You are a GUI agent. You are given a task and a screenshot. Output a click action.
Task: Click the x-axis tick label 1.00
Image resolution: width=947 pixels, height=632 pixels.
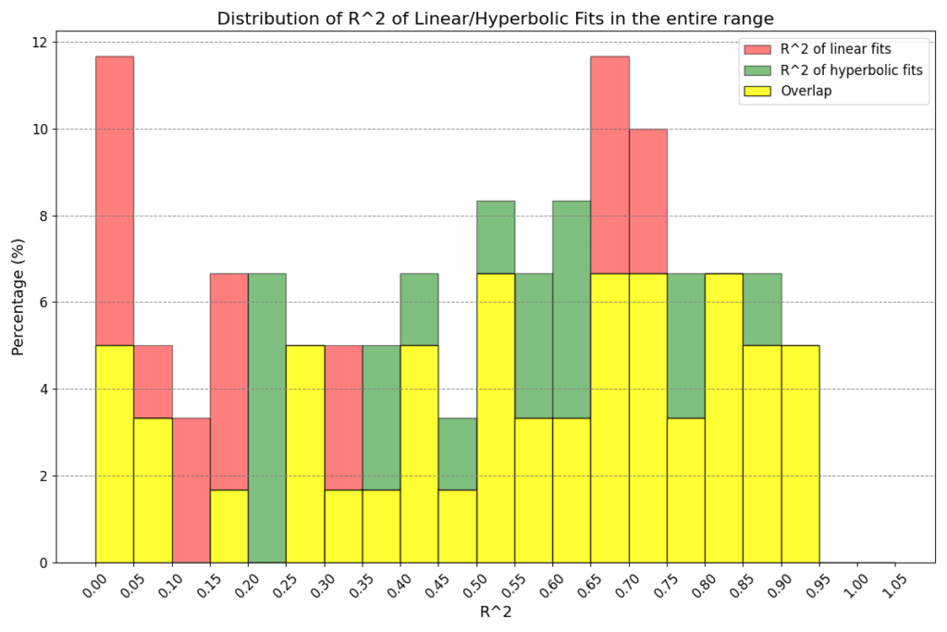click(x=855, y=586)
